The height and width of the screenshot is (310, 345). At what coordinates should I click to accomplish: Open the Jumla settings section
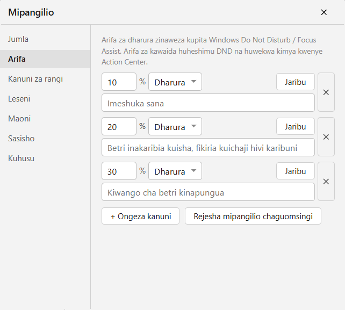pos(45,39)
